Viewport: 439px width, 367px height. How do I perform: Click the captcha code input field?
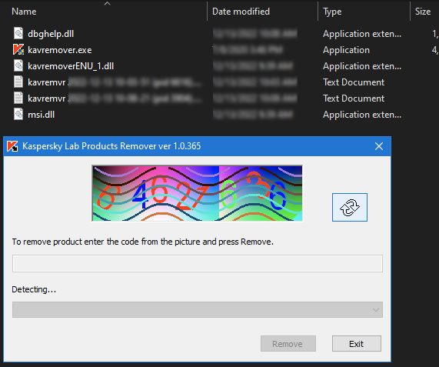click(198, 263)
